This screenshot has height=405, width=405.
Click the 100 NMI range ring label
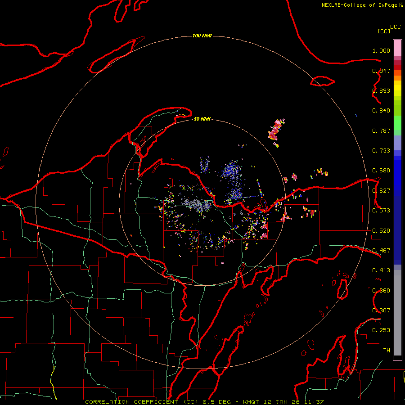pyautogui.click(x=202, y=36)
